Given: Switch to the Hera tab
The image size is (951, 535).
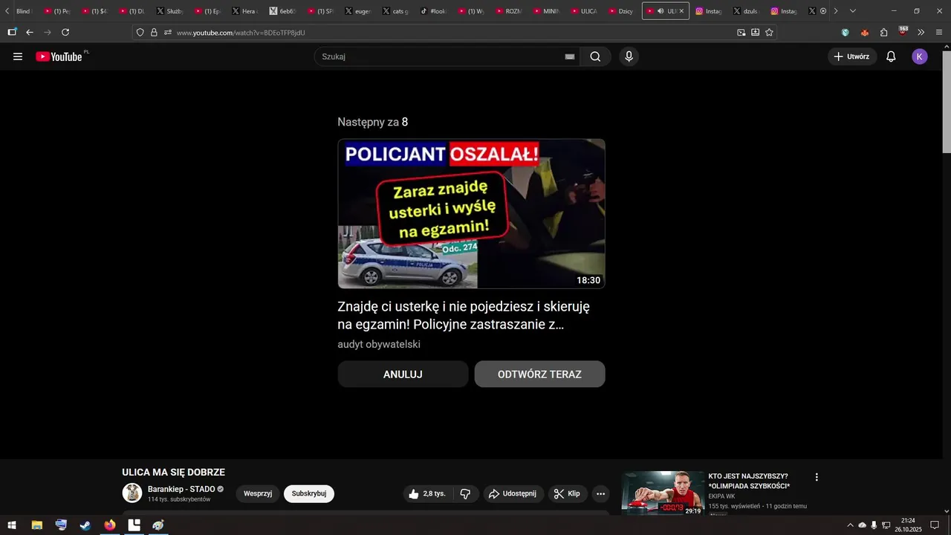Looking at the screenshot, I should point(244,11).
